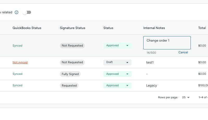Click the Fully Signed status badge

pyautogui.click(x=70, y=74)
